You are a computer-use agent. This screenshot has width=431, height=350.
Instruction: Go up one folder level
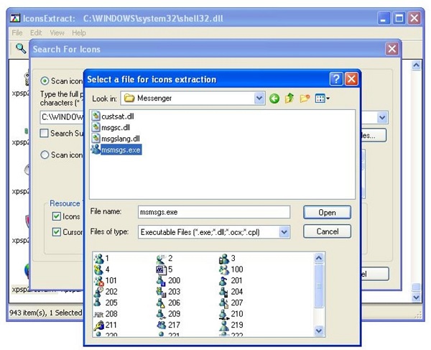pos(289,98)
